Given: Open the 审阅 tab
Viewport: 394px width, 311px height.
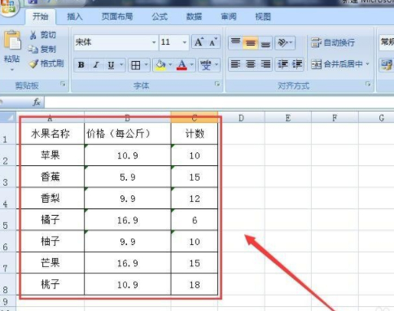Looking at the screenshot, I should pyautogui.click(x=229, y=17).
